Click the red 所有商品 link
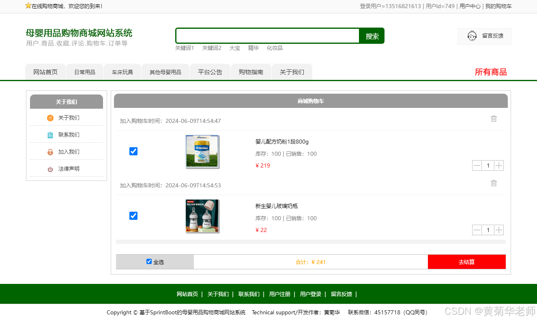This screenshot has width=537, height=320. pyautogui.click(x=491, y=72)
